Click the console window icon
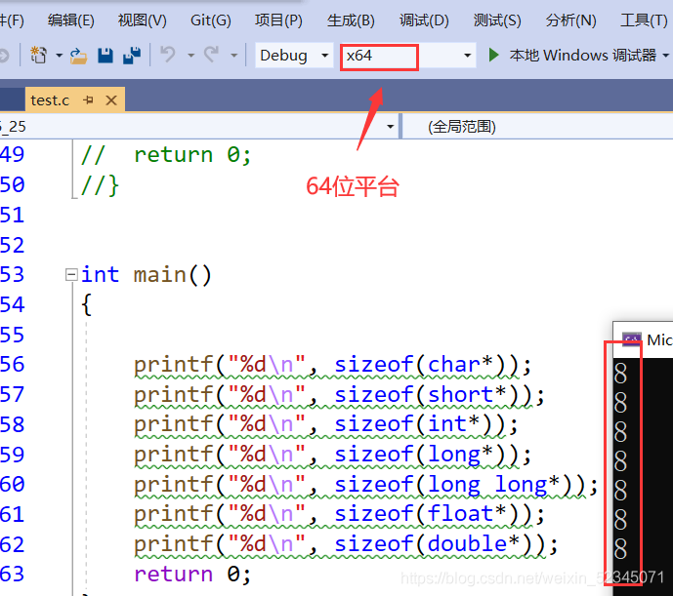 click(632, 340)
